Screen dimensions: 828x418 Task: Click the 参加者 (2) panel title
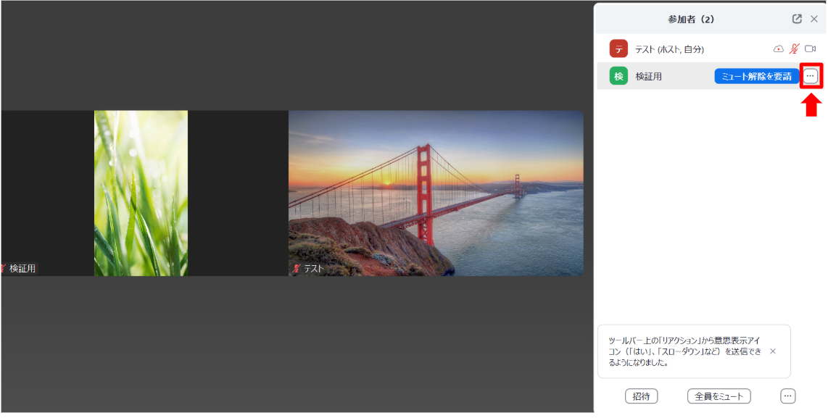[691, 20]
